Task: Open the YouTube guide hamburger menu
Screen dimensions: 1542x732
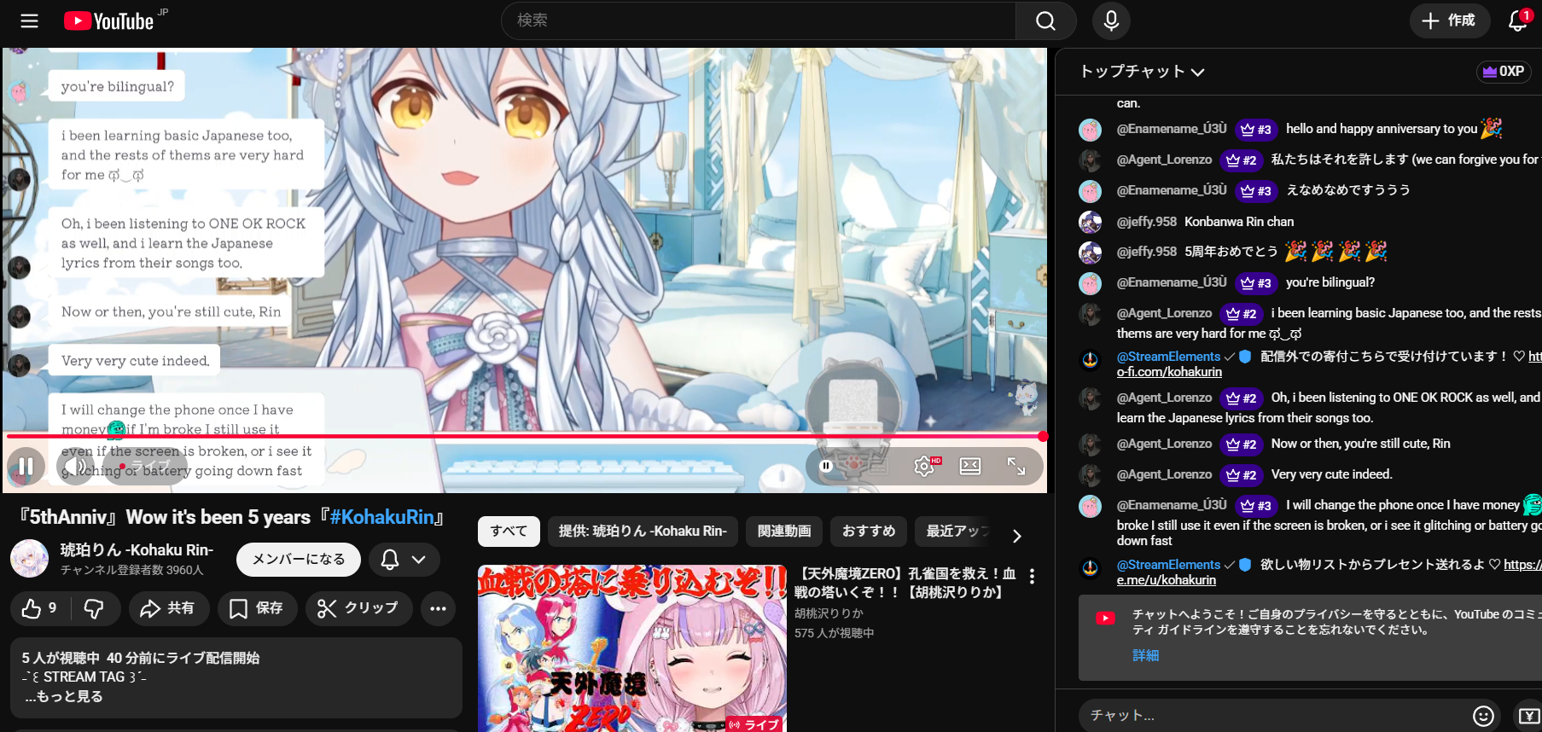Action: (x=30, y=20)
